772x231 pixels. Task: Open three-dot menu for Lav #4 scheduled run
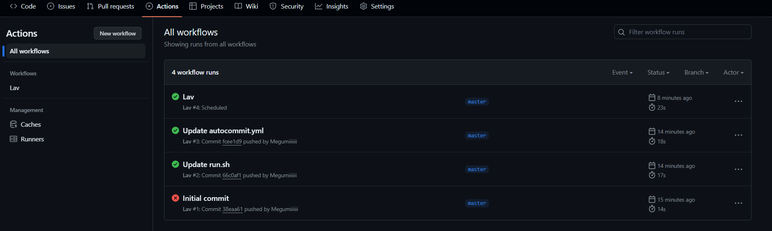point(738,101)
